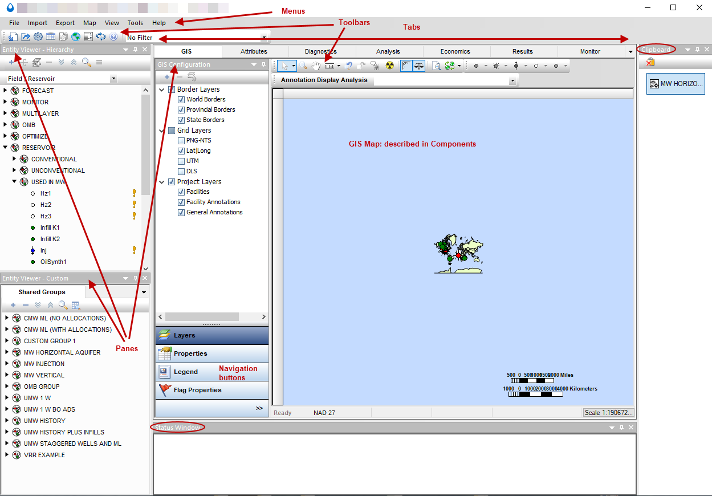Expand the FORECAST tree item
The image size is (712, 496).
pyautogui.click(x=5, y=91)
